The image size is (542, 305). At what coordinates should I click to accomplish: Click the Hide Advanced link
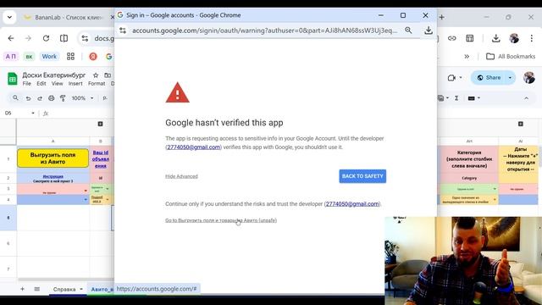(x=181, y=176)
